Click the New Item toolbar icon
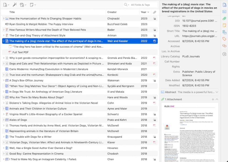The width and height of the screenshot is (228, 162). 6,5
